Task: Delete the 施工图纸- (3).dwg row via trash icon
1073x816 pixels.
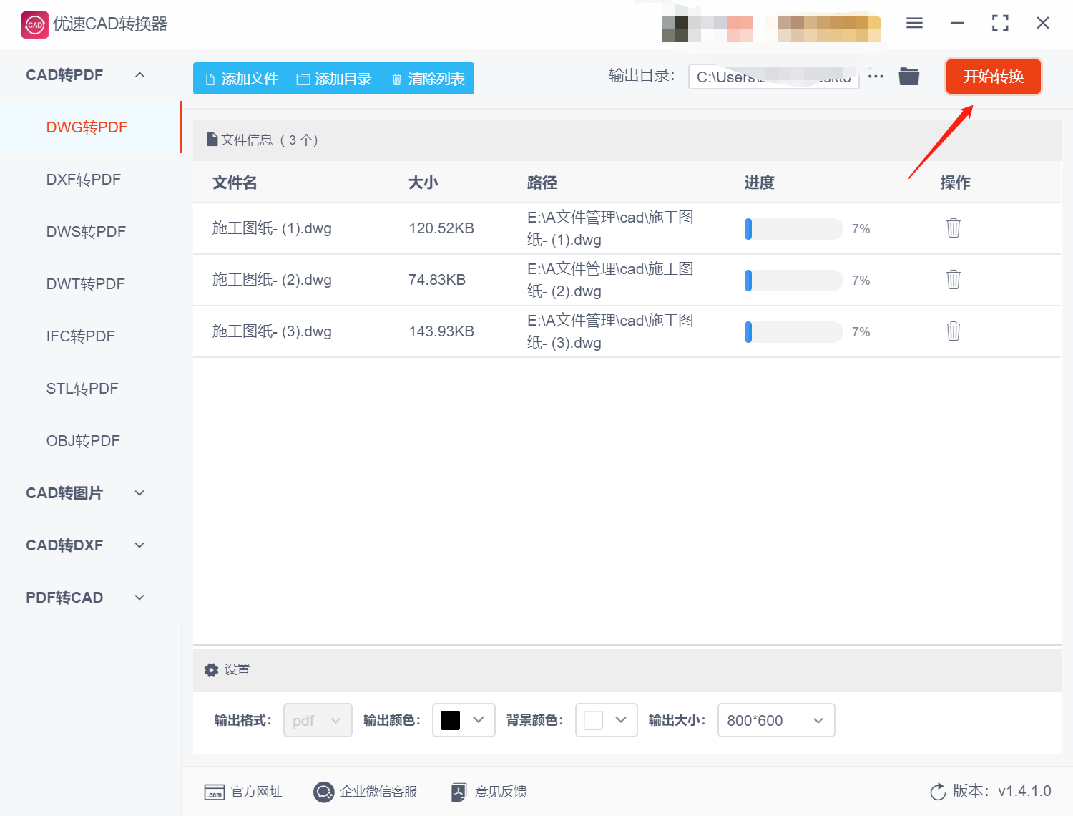Action: coord(954,331)
